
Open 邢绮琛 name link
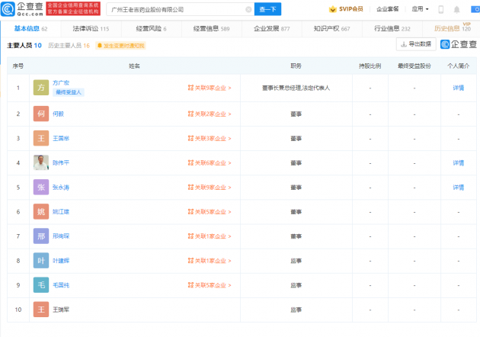[61, 236]
